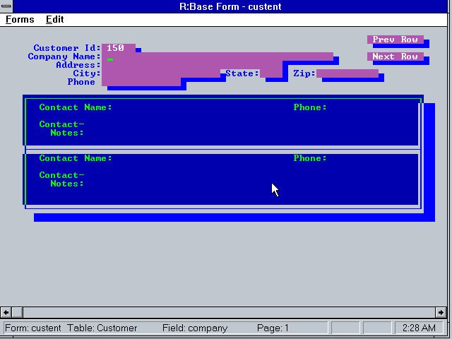Click the first Contact-Notes label

pos(61,129)
